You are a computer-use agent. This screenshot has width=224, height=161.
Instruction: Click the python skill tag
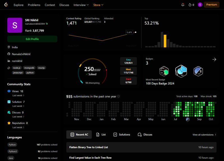[x=30, y=73]
